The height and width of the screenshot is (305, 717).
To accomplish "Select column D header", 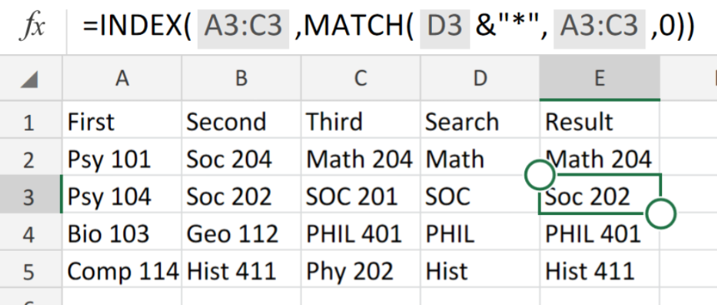I will (480, 78).
